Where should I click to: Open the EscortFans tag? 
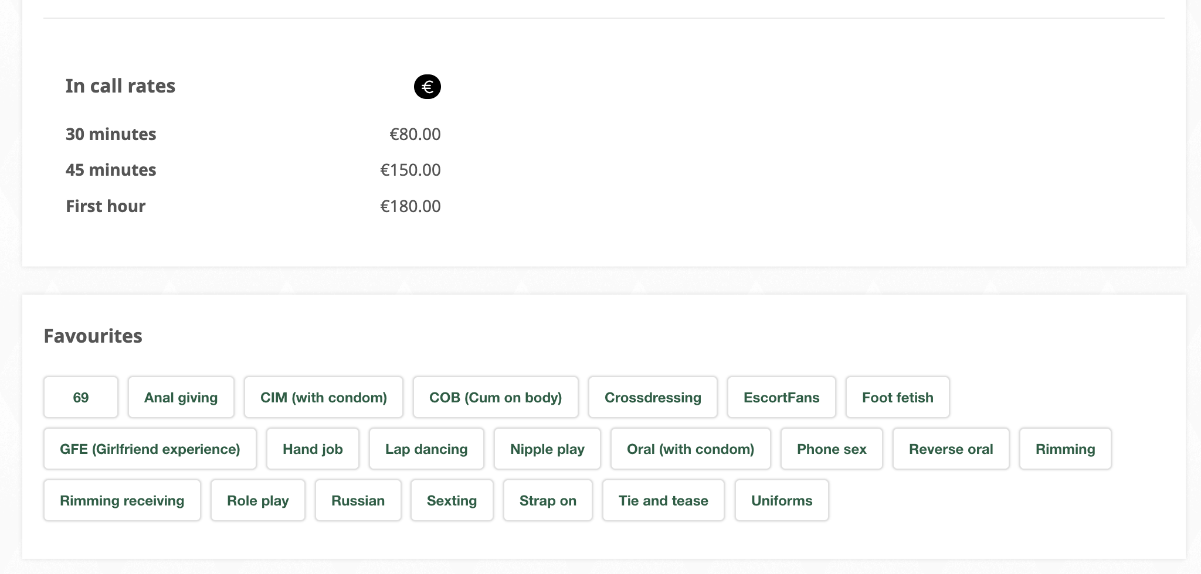[x=782, y=397]
